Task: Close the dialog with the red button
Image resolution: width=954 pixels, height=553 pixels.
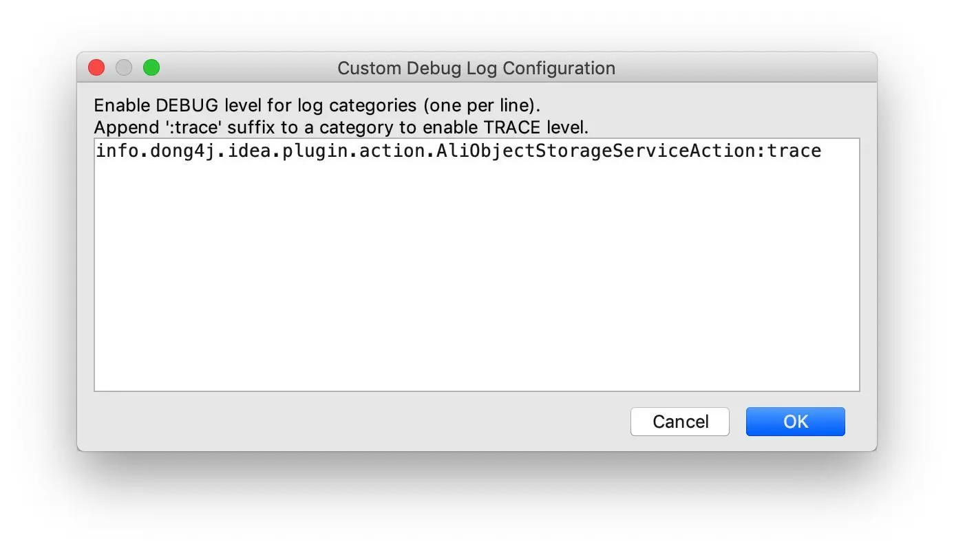Action: [x=96, y=67]
